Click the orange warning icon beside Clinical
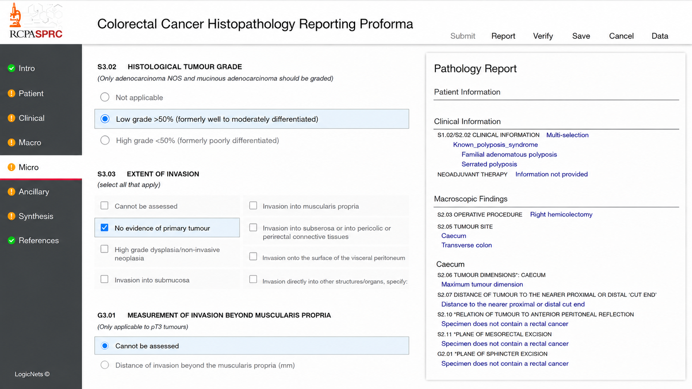692x389 pixels. click(x=12, y=118)
